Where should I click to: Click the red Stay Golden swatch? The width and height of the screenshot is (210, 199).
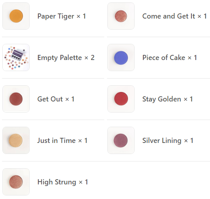click(121, 99)
